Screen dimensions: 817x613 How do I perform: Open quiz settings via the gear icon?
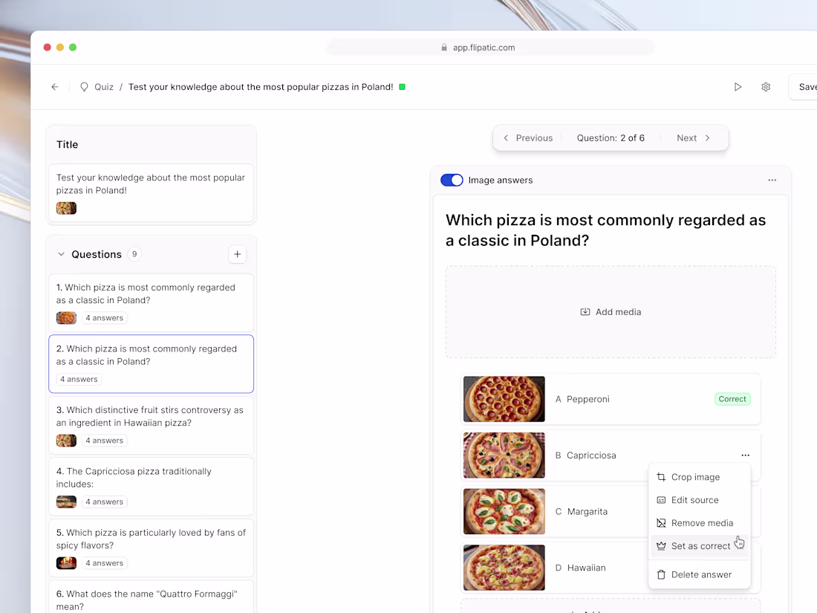click(766, 87)
